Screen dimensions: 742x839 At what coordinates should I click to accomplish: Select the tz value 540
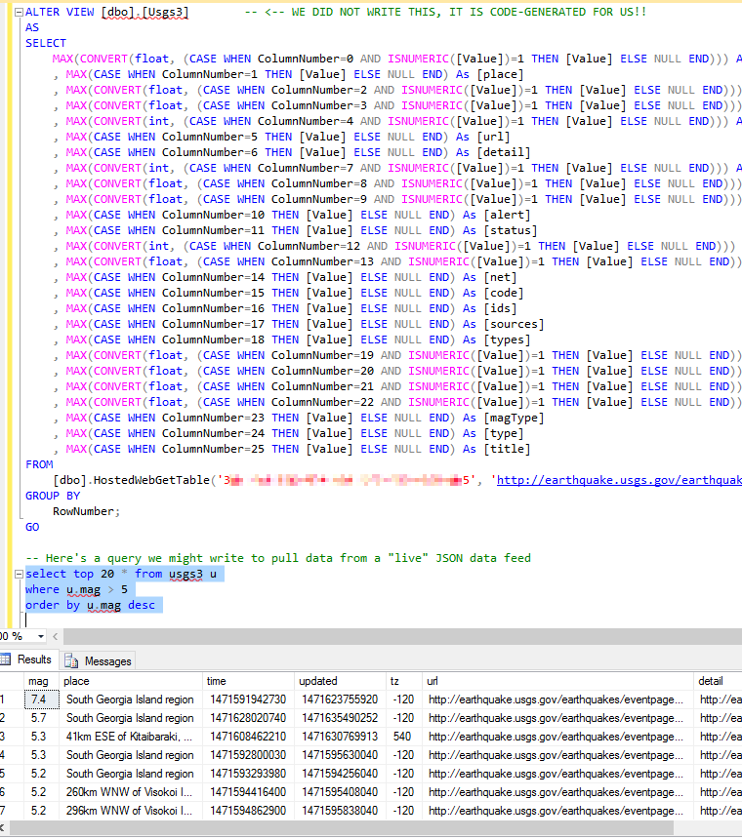click(402, 737)
